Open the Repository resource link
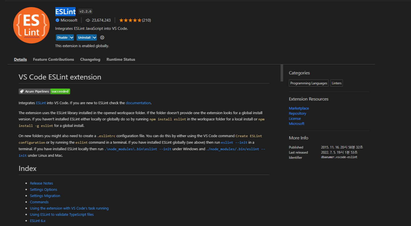The image size is (411, 226). point(298,113)
